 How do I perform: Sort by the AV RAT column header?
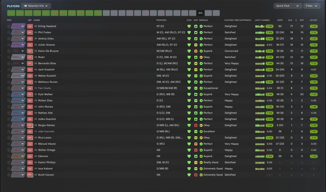[x=314, y=20]
